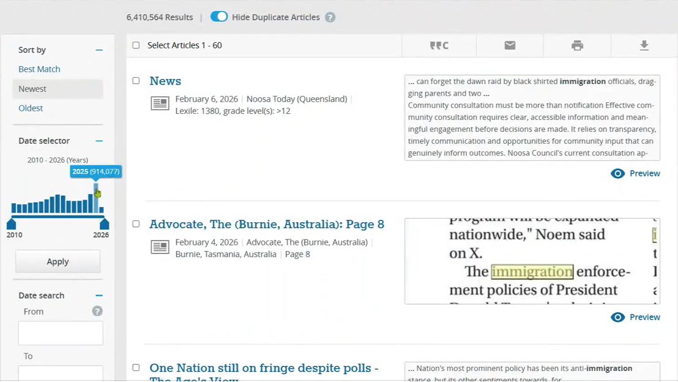Viewport: 678px width, 382px height.
Task: Open the News article title link
Action: [165, 81]
